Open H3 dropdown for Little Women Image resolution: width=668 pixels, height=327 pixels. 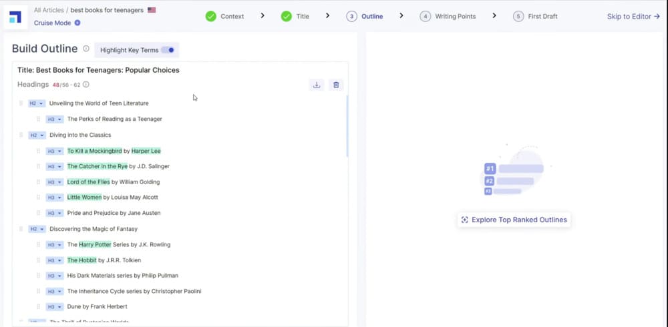tap(55, 198)
